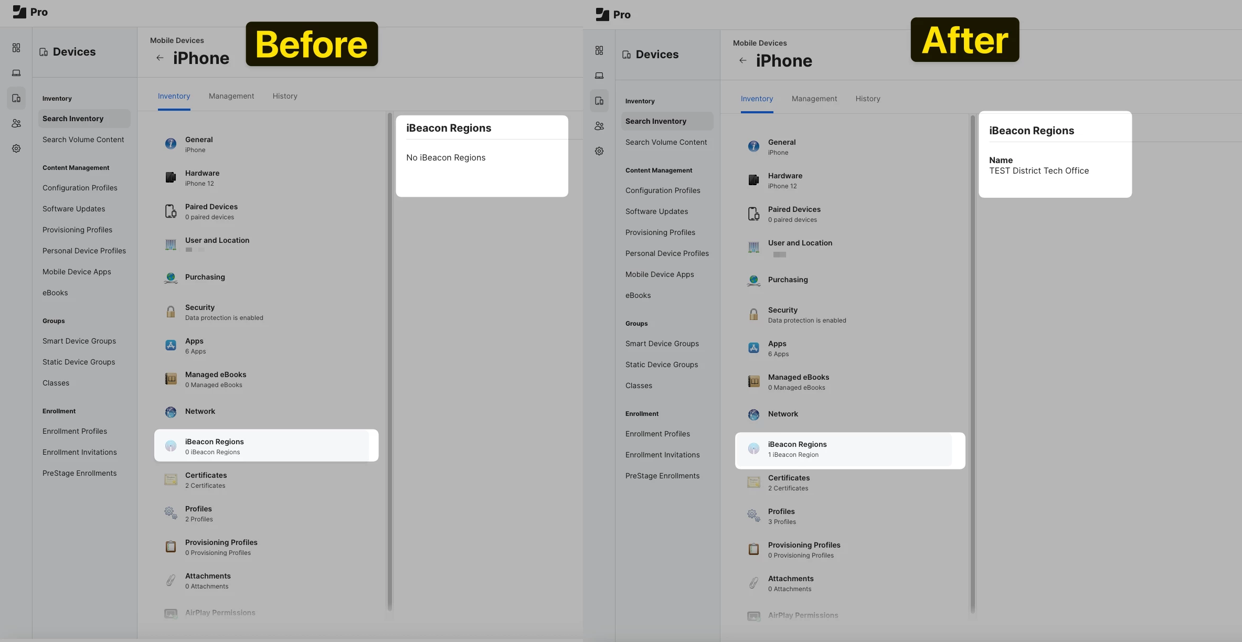Click the devices icon in After rail
The width and height of the screenshot is (1242, 642).
[599, 101]
